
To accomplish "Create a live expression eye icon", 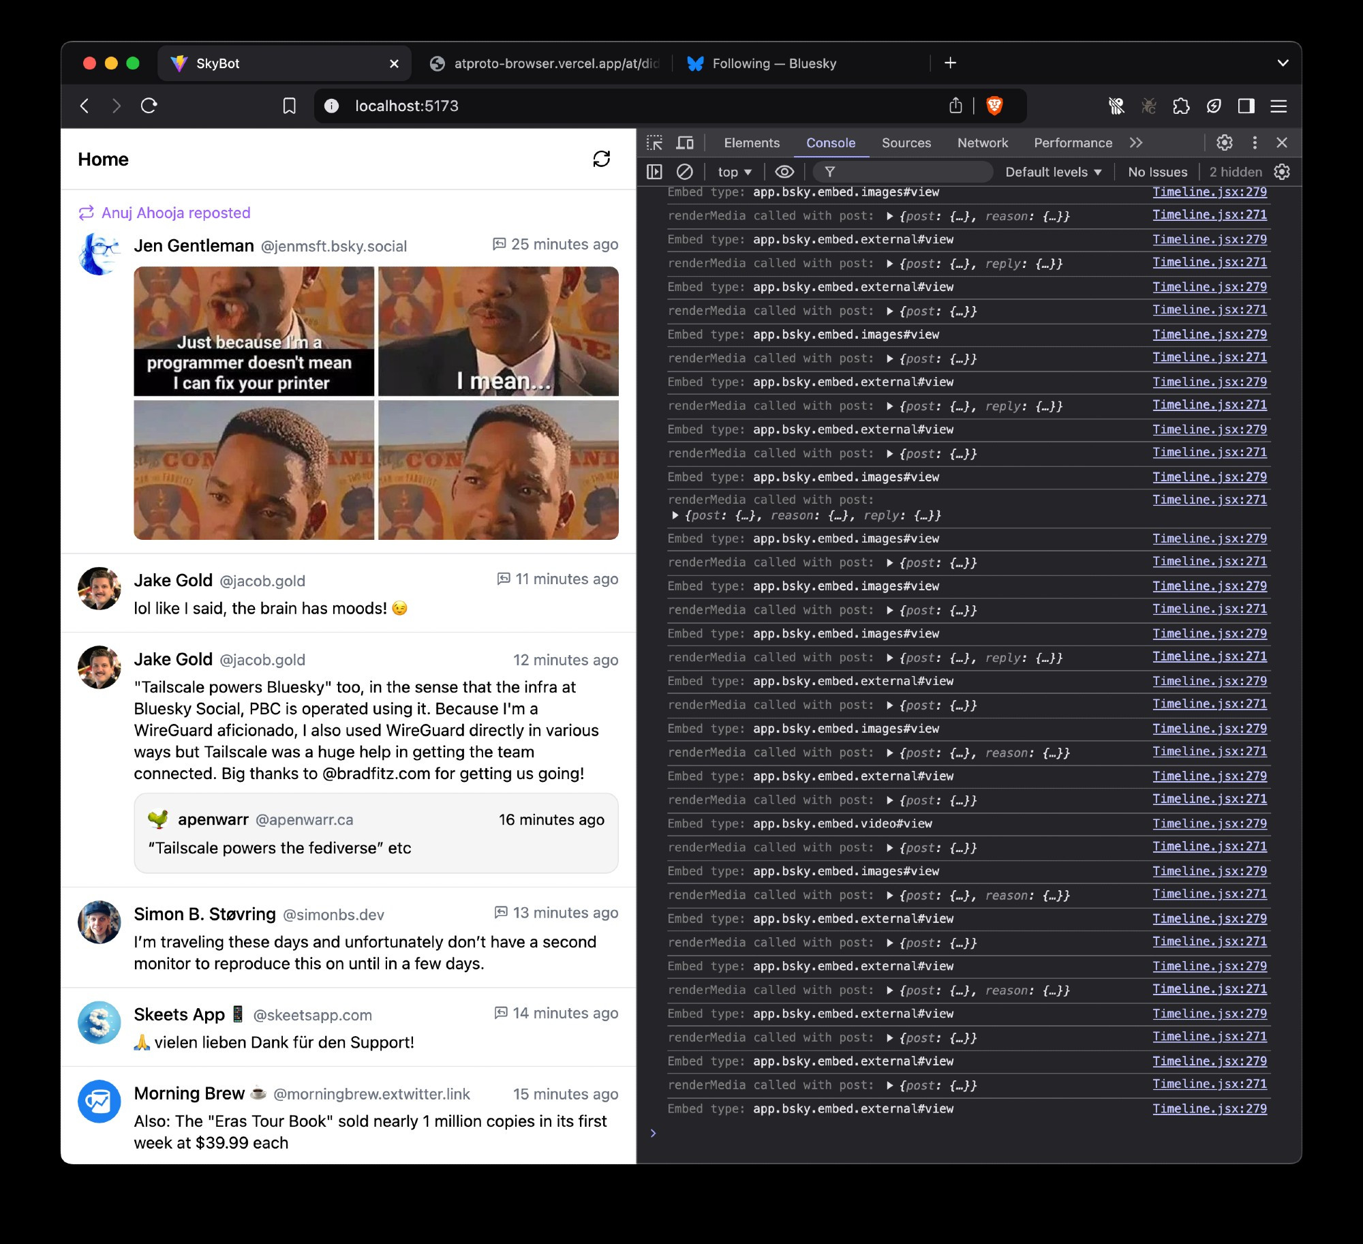I will click(x=784, y=172).
